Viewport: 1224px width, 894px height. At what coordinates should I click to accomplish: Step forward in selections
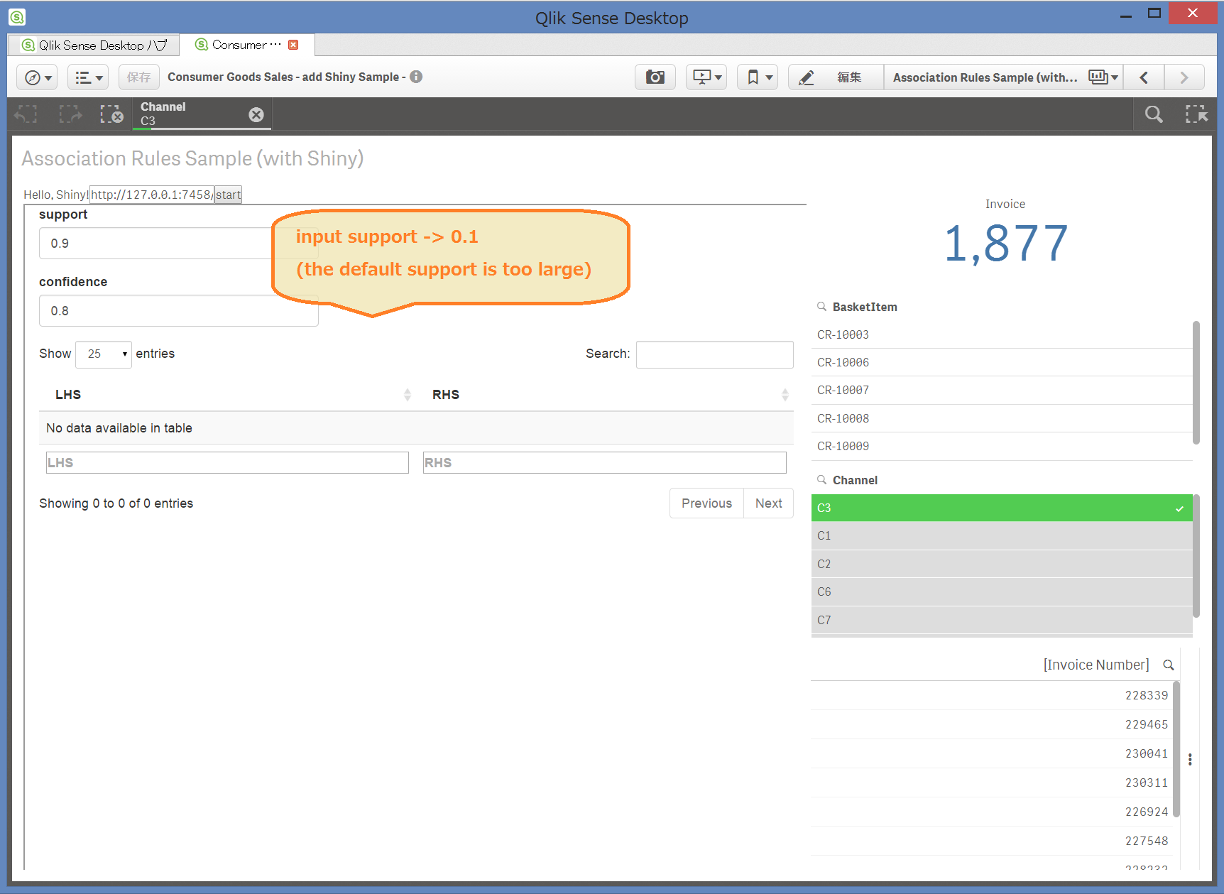[70, 114]
